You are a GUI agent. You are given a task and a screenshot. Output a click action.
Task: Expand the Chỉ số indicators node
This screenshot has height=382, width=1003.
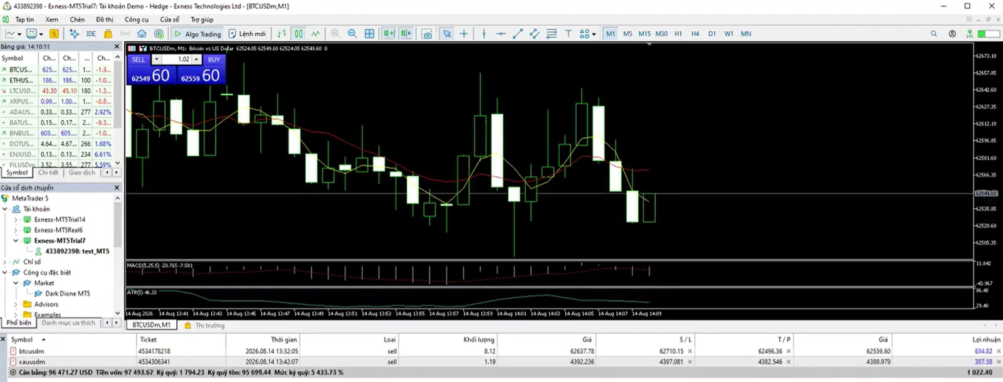6,262
